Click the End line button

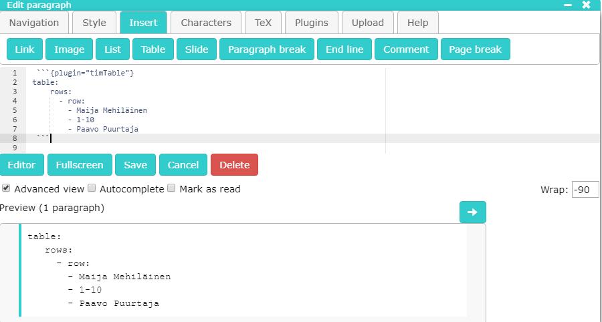[x=344, y=49]
